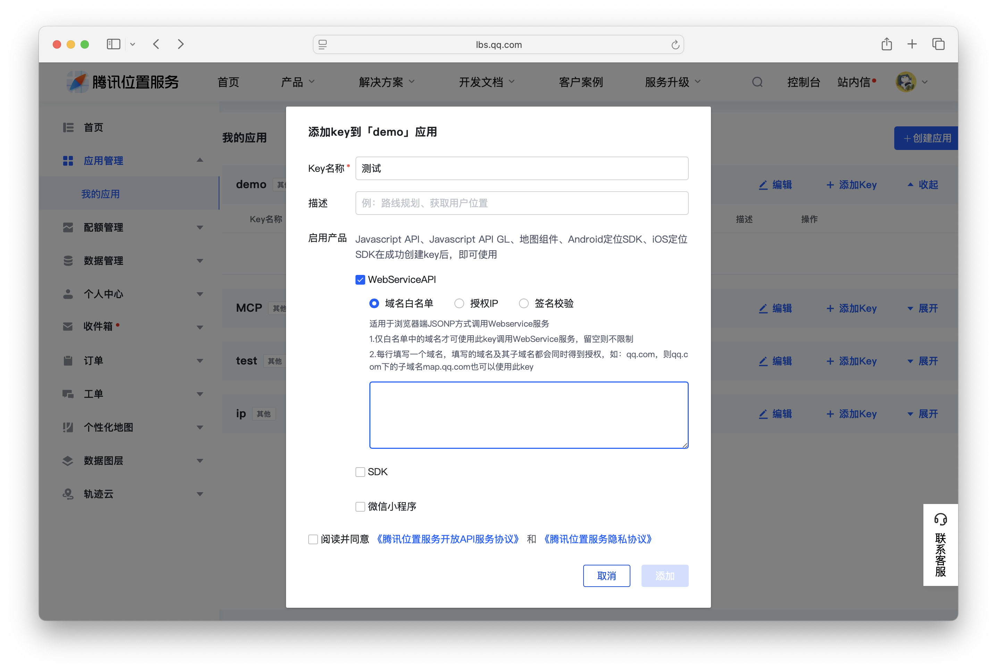Click the 工单 icon in the sidebar
The image size is (997, 672).
68,394
